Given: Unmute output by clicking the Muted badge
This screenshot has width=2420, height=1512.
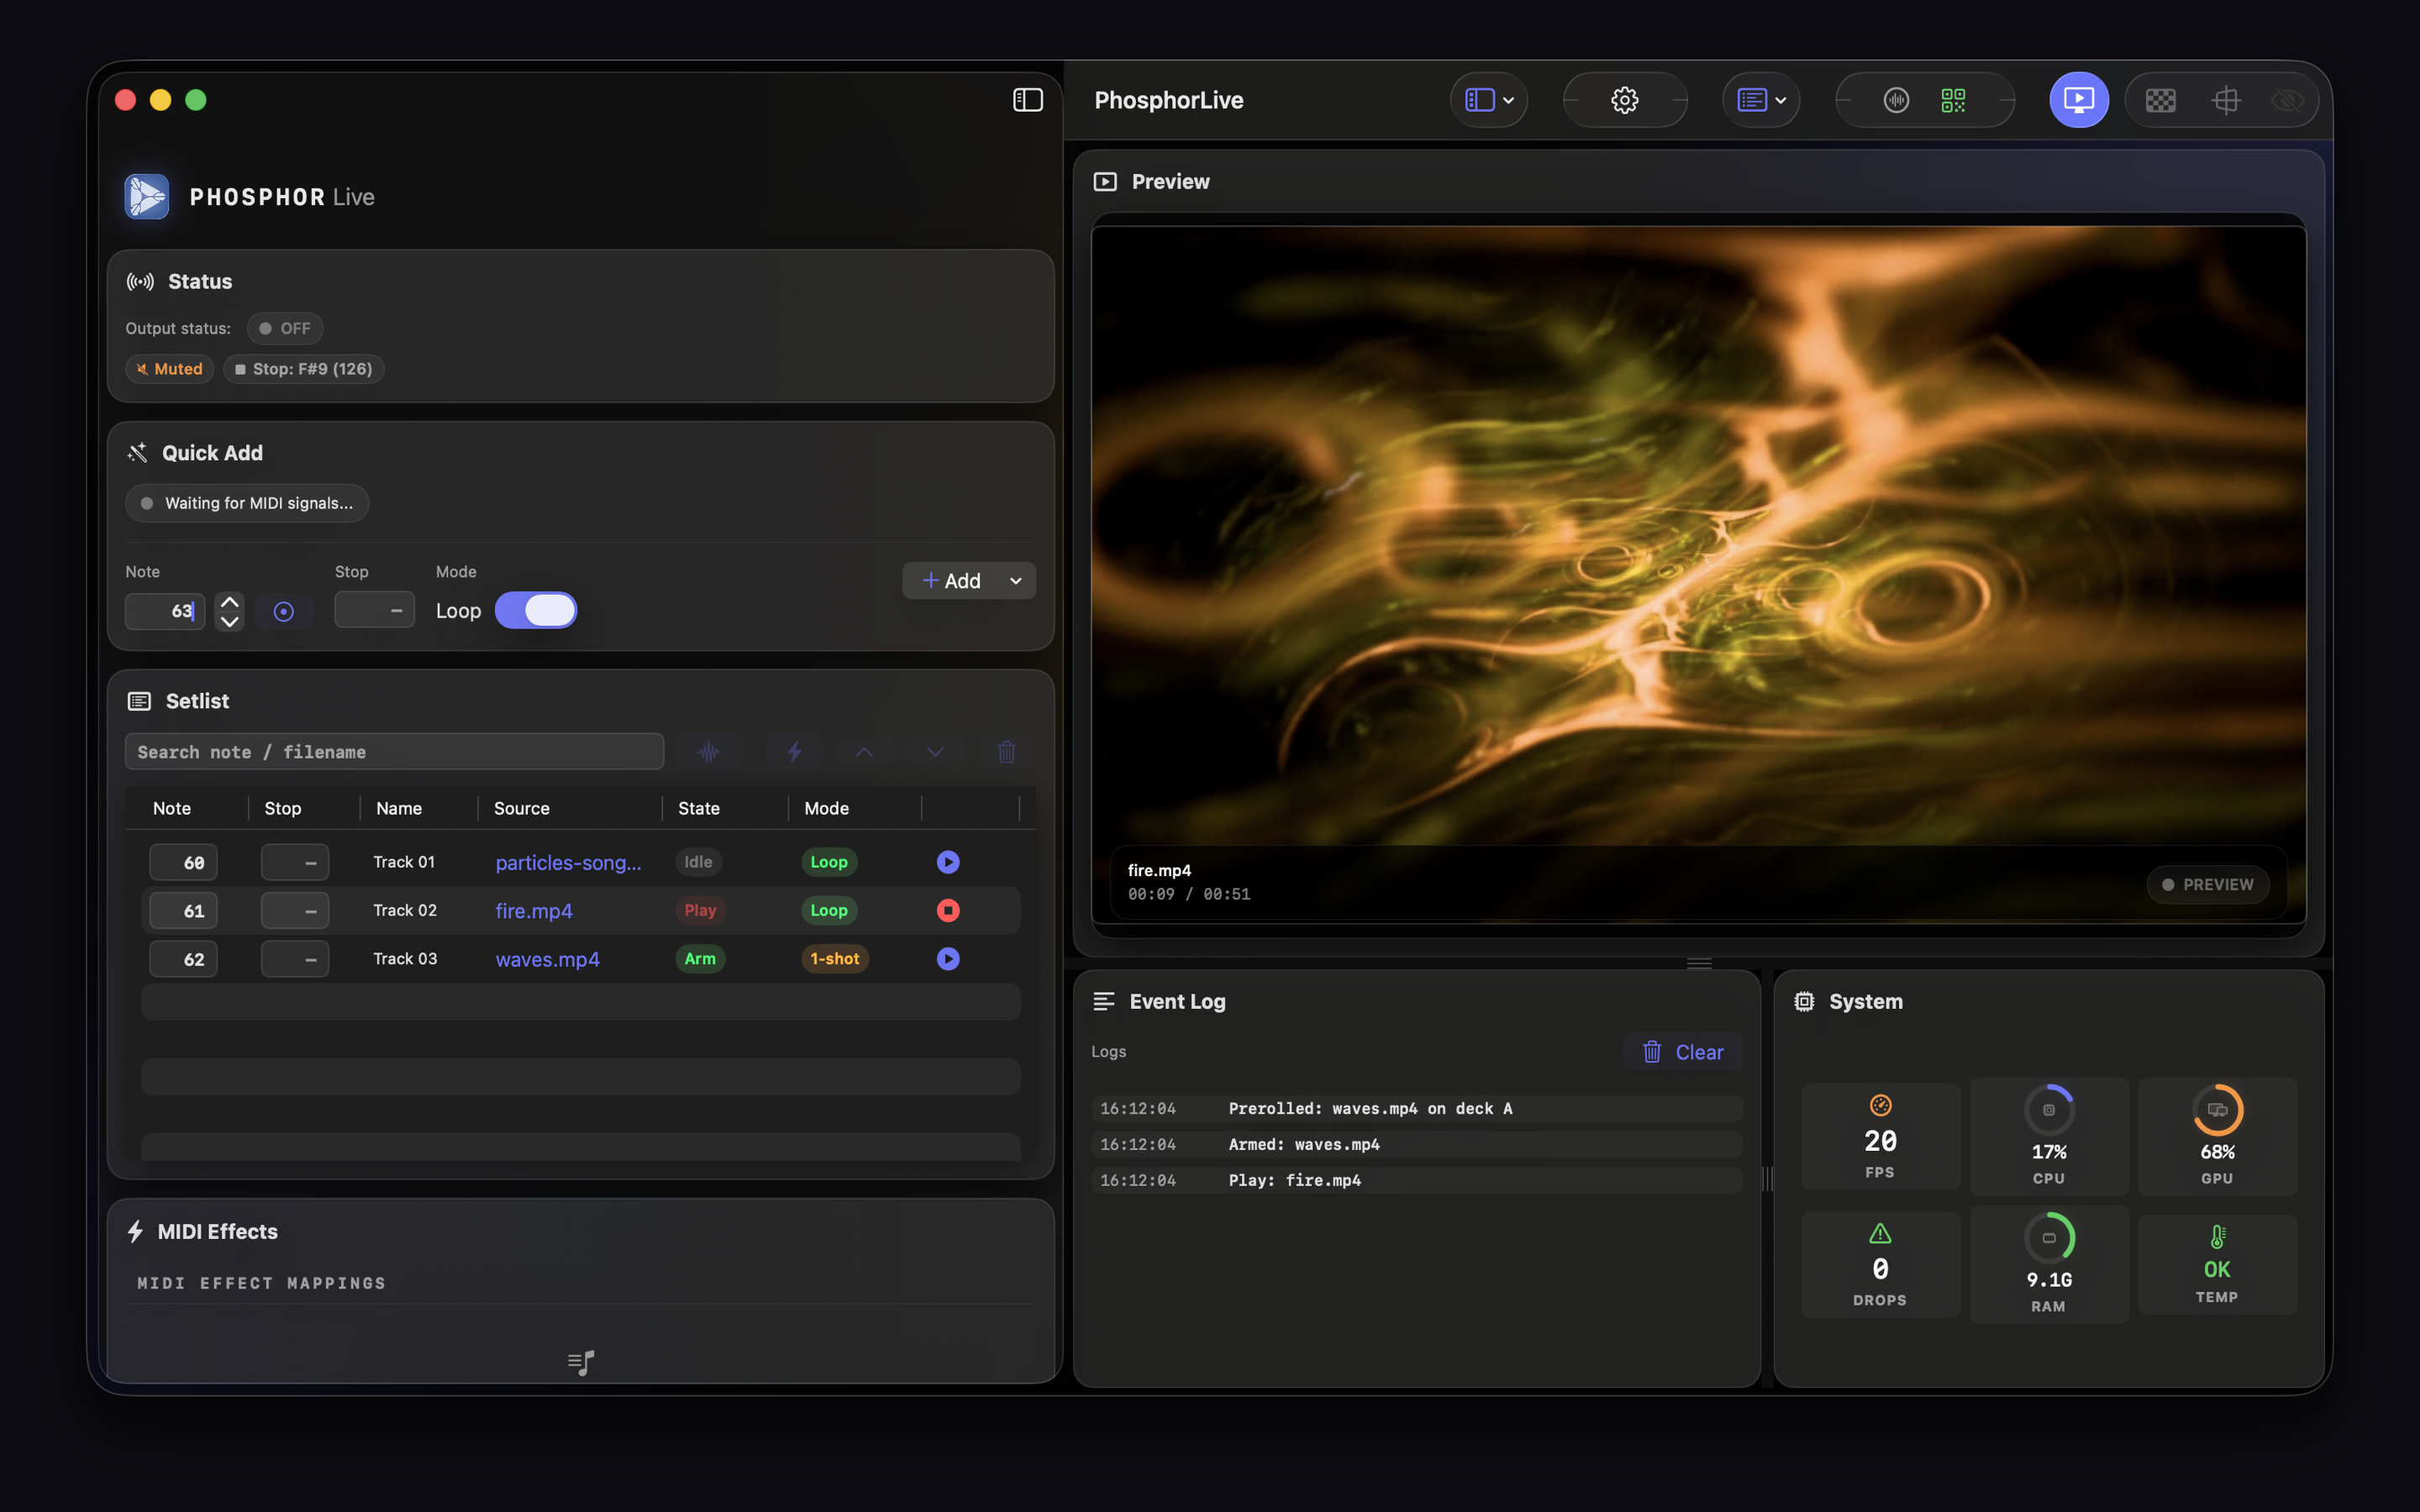Looking at the screenshot, I should 169,368.
